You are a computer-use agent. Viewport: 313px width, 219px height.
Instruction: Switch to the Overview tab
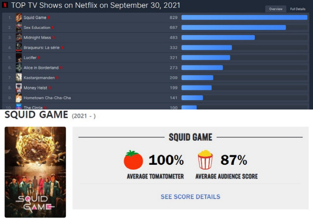coord(276,9)
